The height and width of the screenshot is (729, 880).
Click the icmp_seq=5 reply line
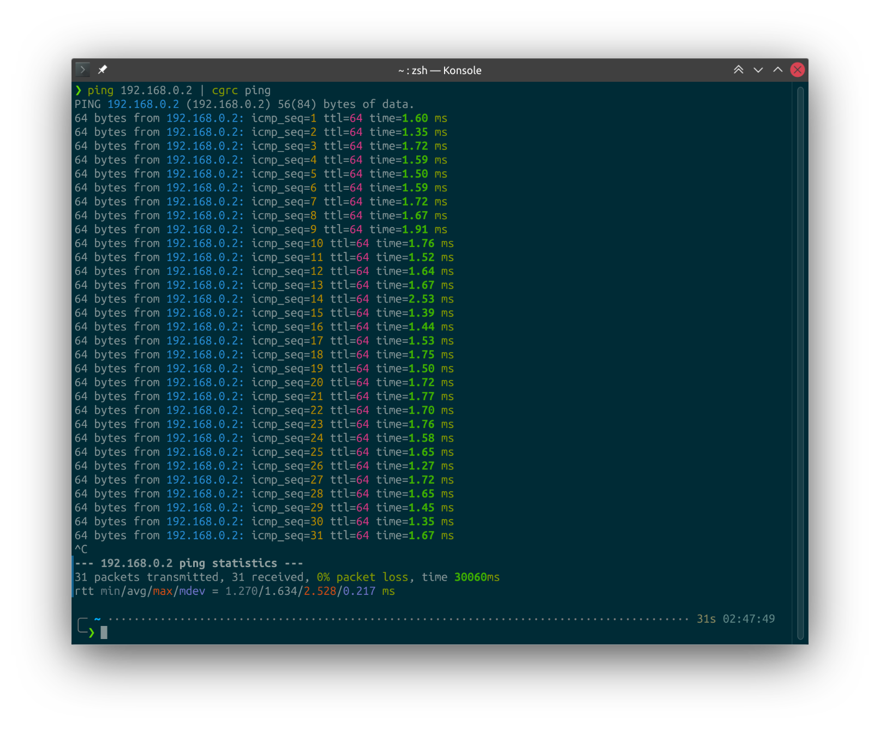261,174
